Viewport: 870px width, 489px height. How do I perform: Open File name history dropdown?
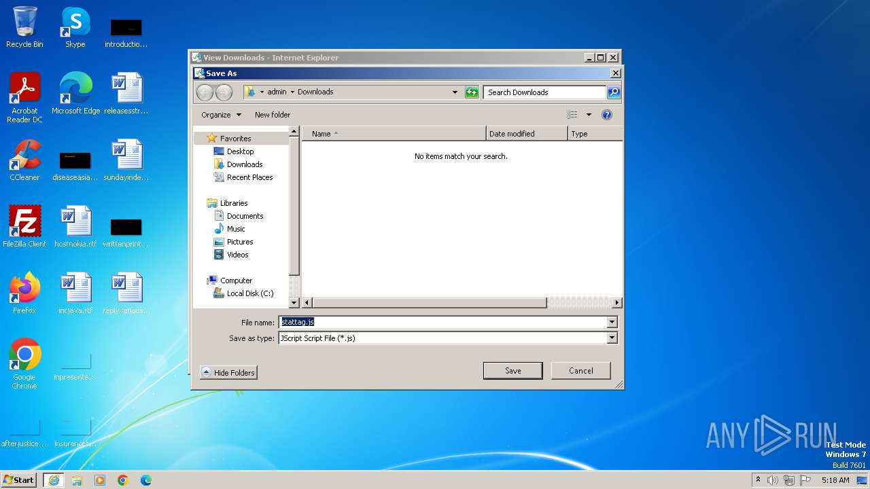[612, 322]
